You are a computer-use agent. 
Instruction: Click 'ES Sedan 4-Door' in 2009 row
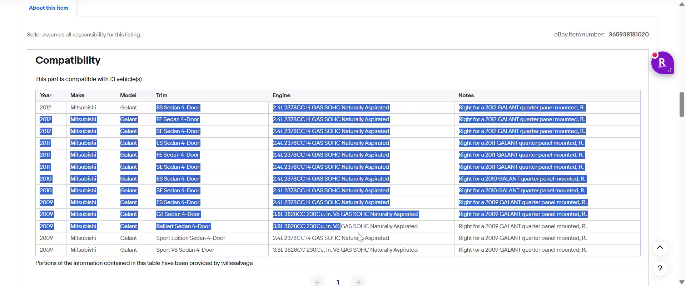click(x=178, y=202)
